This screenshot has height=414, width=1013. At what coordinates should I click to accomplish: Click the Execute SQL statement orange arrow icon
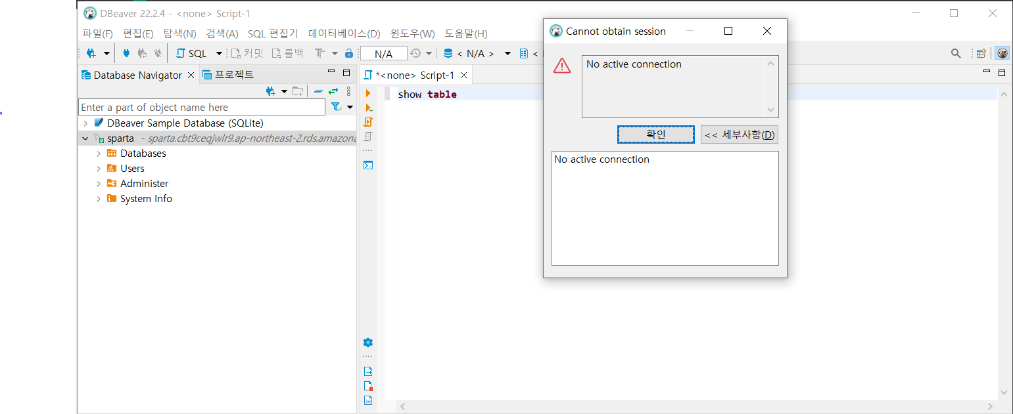pos(368,94)
